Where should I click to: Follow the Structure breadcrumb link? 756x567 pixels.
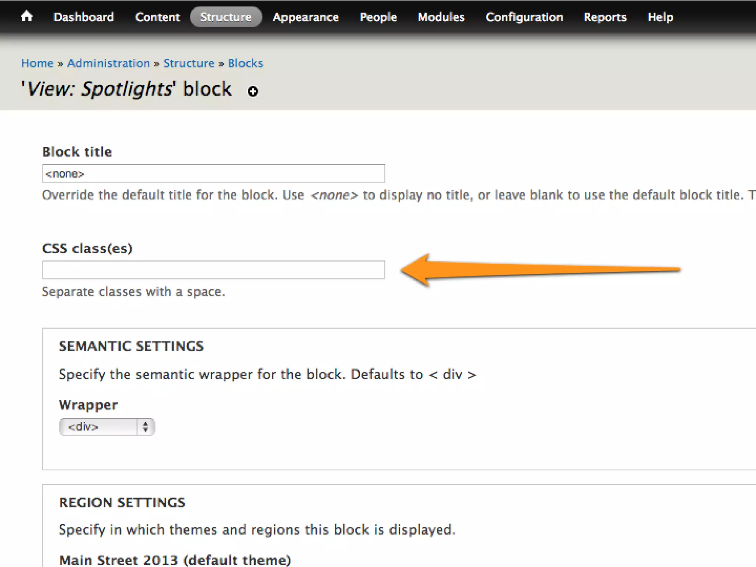[x=189, y=63]
